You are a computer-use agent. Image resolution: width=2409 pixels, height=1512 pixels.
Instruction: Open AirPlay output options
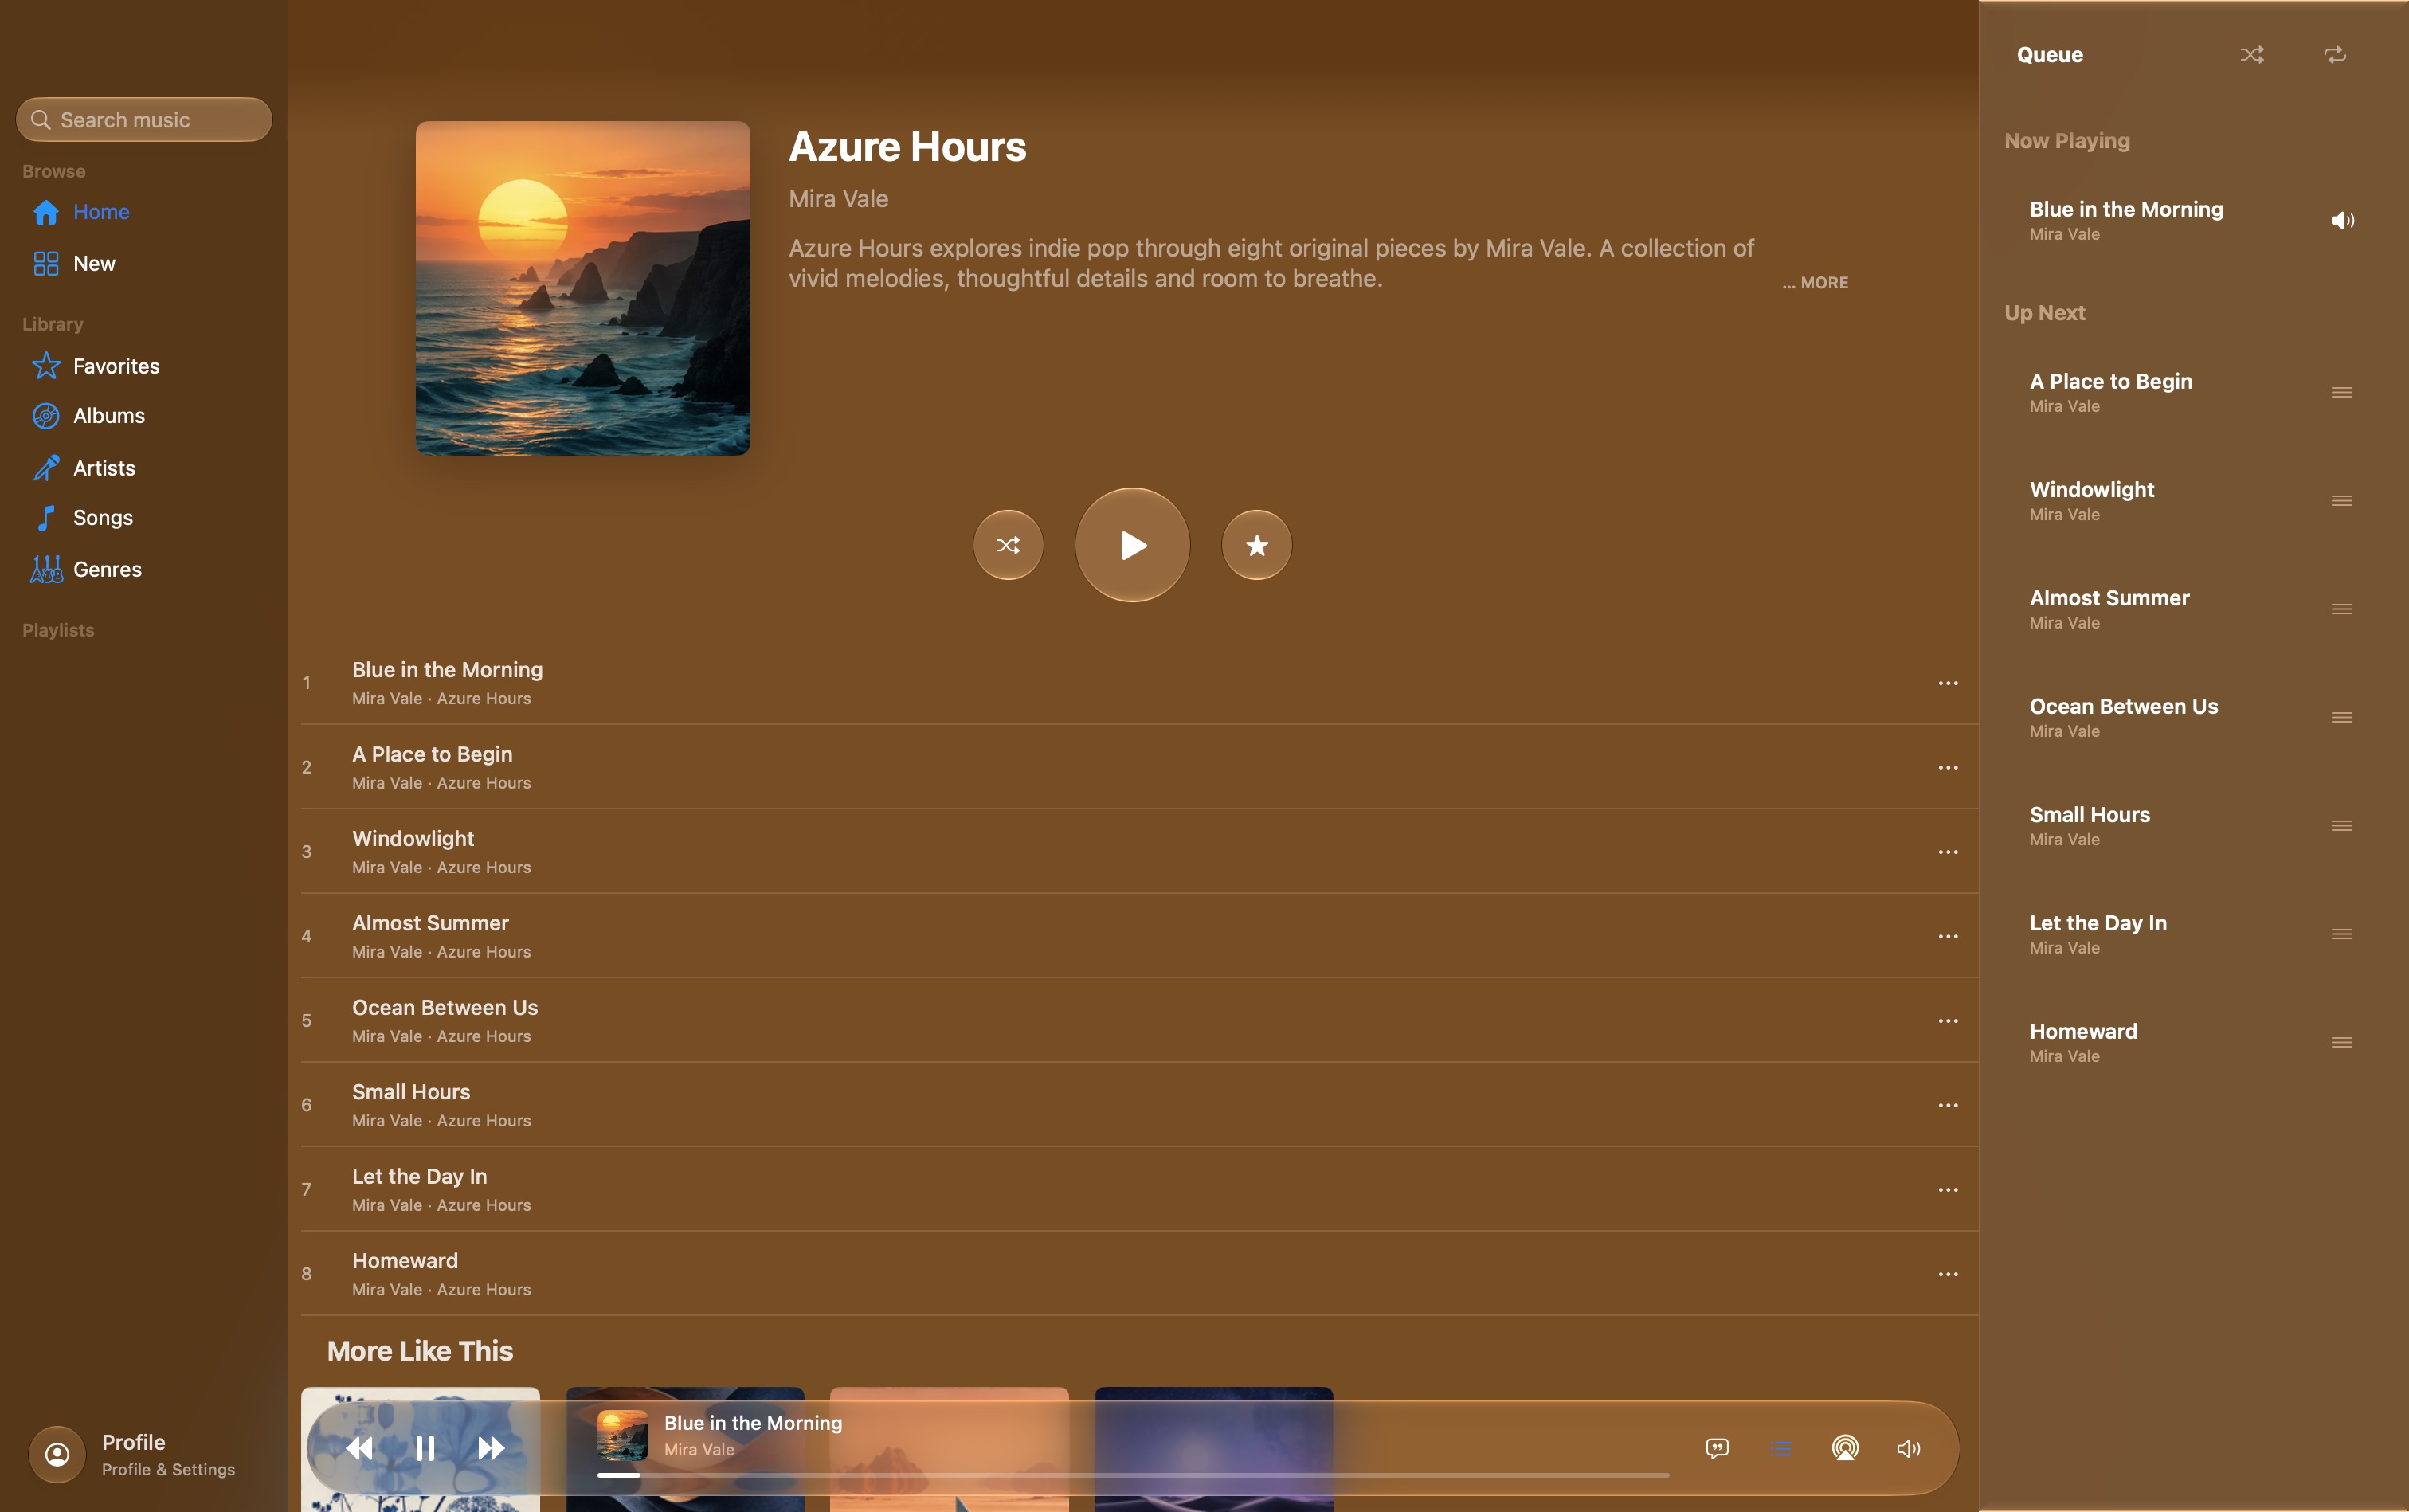(1845, 1448)
